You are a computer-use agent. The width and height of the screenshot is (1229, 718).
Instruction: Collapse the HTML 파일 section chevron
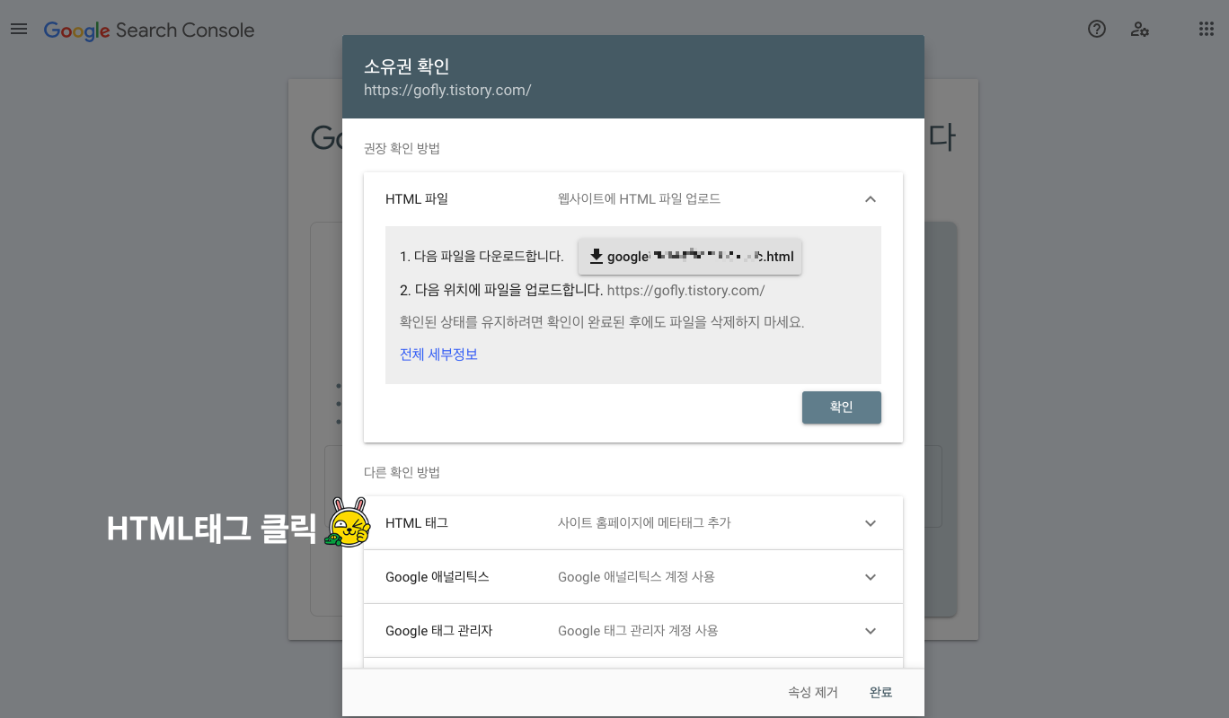click(x=870, y=199)
